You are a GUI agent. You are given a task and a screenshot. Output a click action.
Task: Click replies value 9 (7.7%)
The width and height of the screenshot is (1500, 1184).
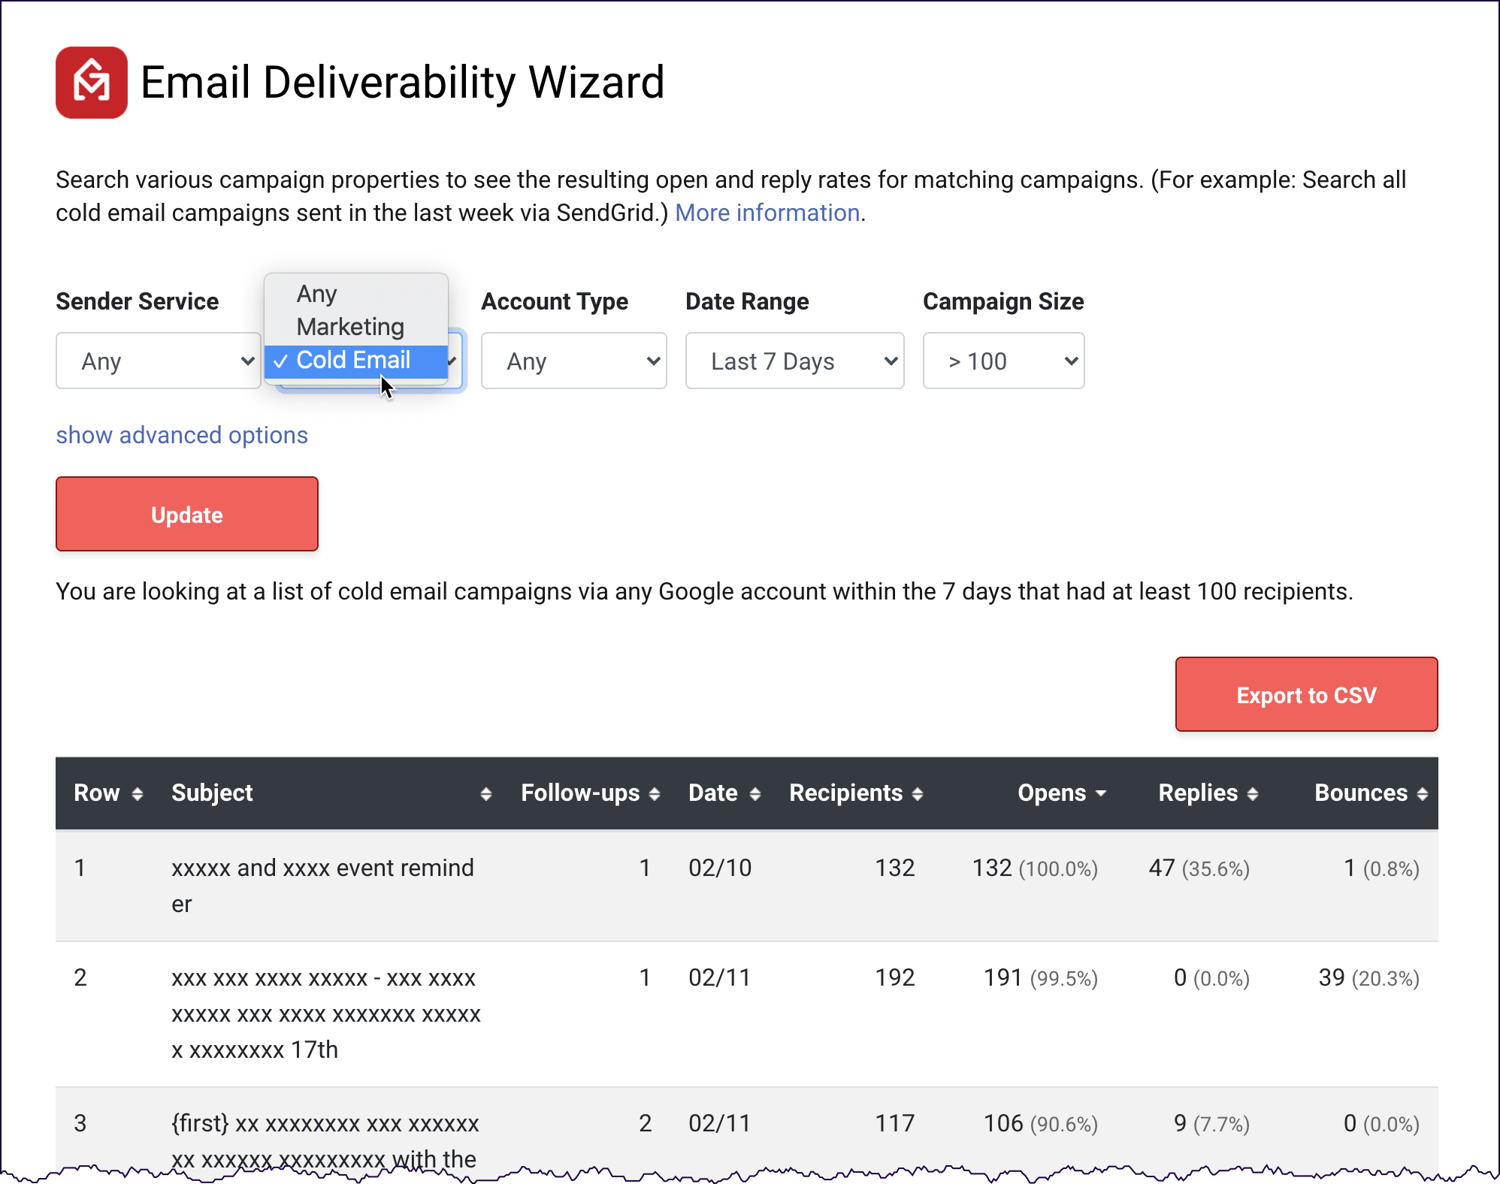[x=1211, y=1124]
